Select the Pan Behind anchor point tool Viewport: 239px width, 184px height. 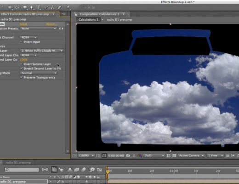pos(17,7)
